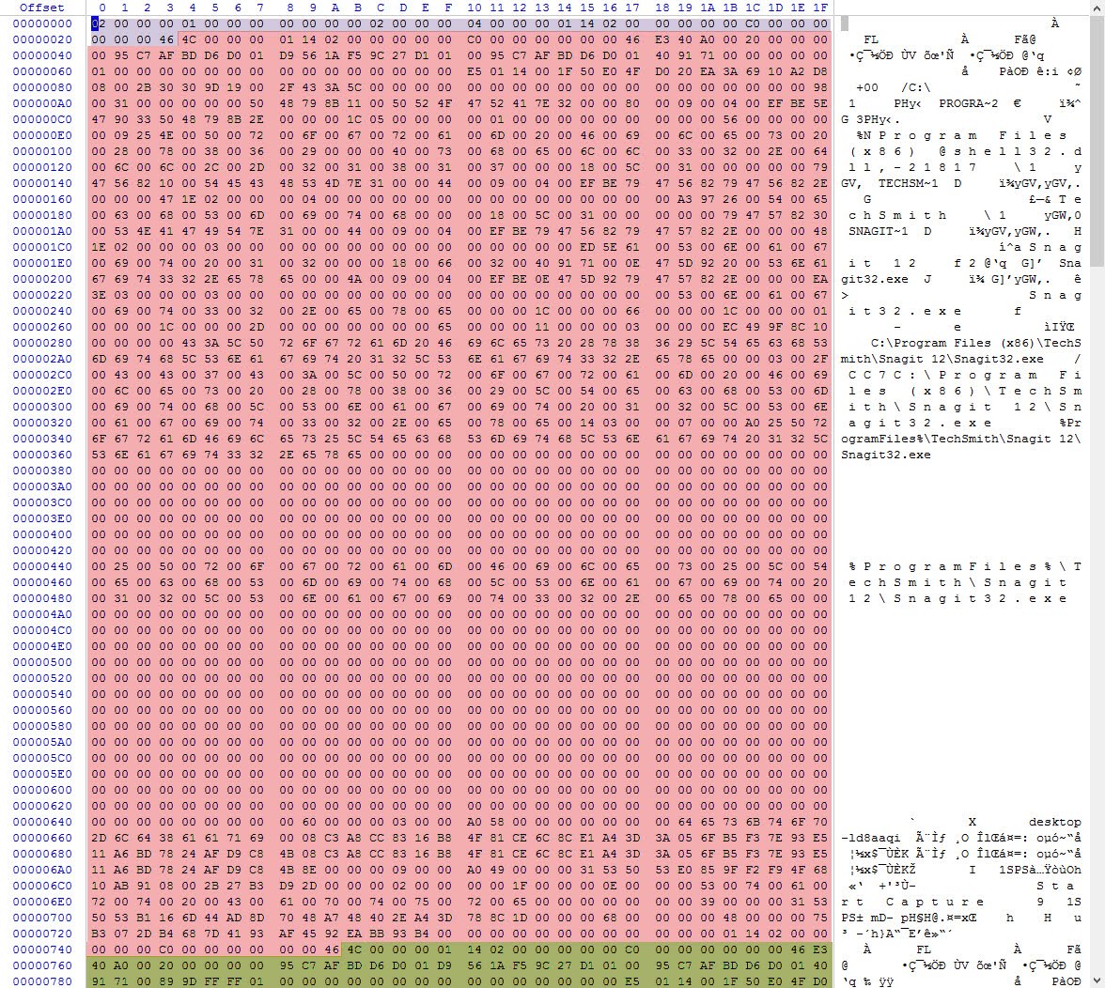Click offset row label 00000640

(42, 822)
